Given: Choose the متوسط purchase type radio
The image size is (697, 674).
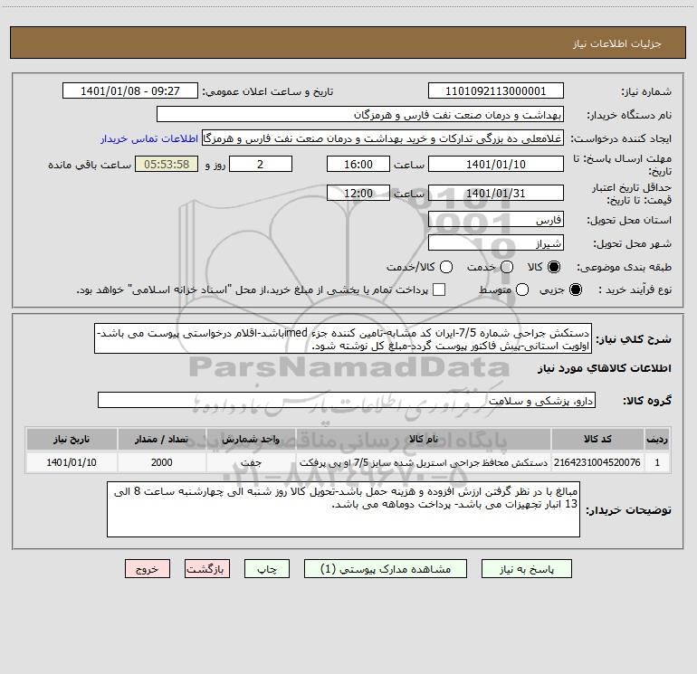Looking at the screenshot, I should [x=522, y=290].
